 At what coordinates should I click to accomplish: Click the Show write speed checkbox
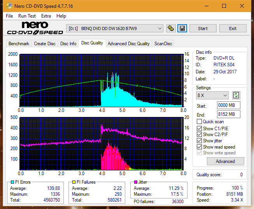[199, 153]
